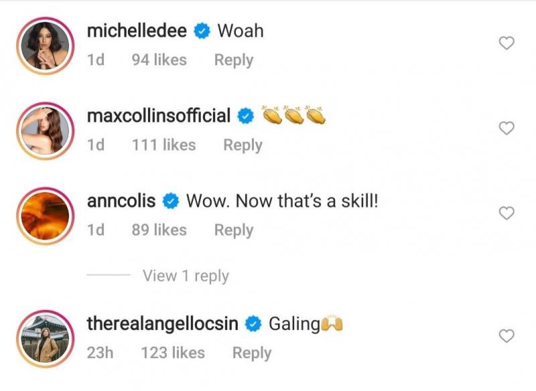
Task: View the 111 likes list
Action: (x=164, y=145)
